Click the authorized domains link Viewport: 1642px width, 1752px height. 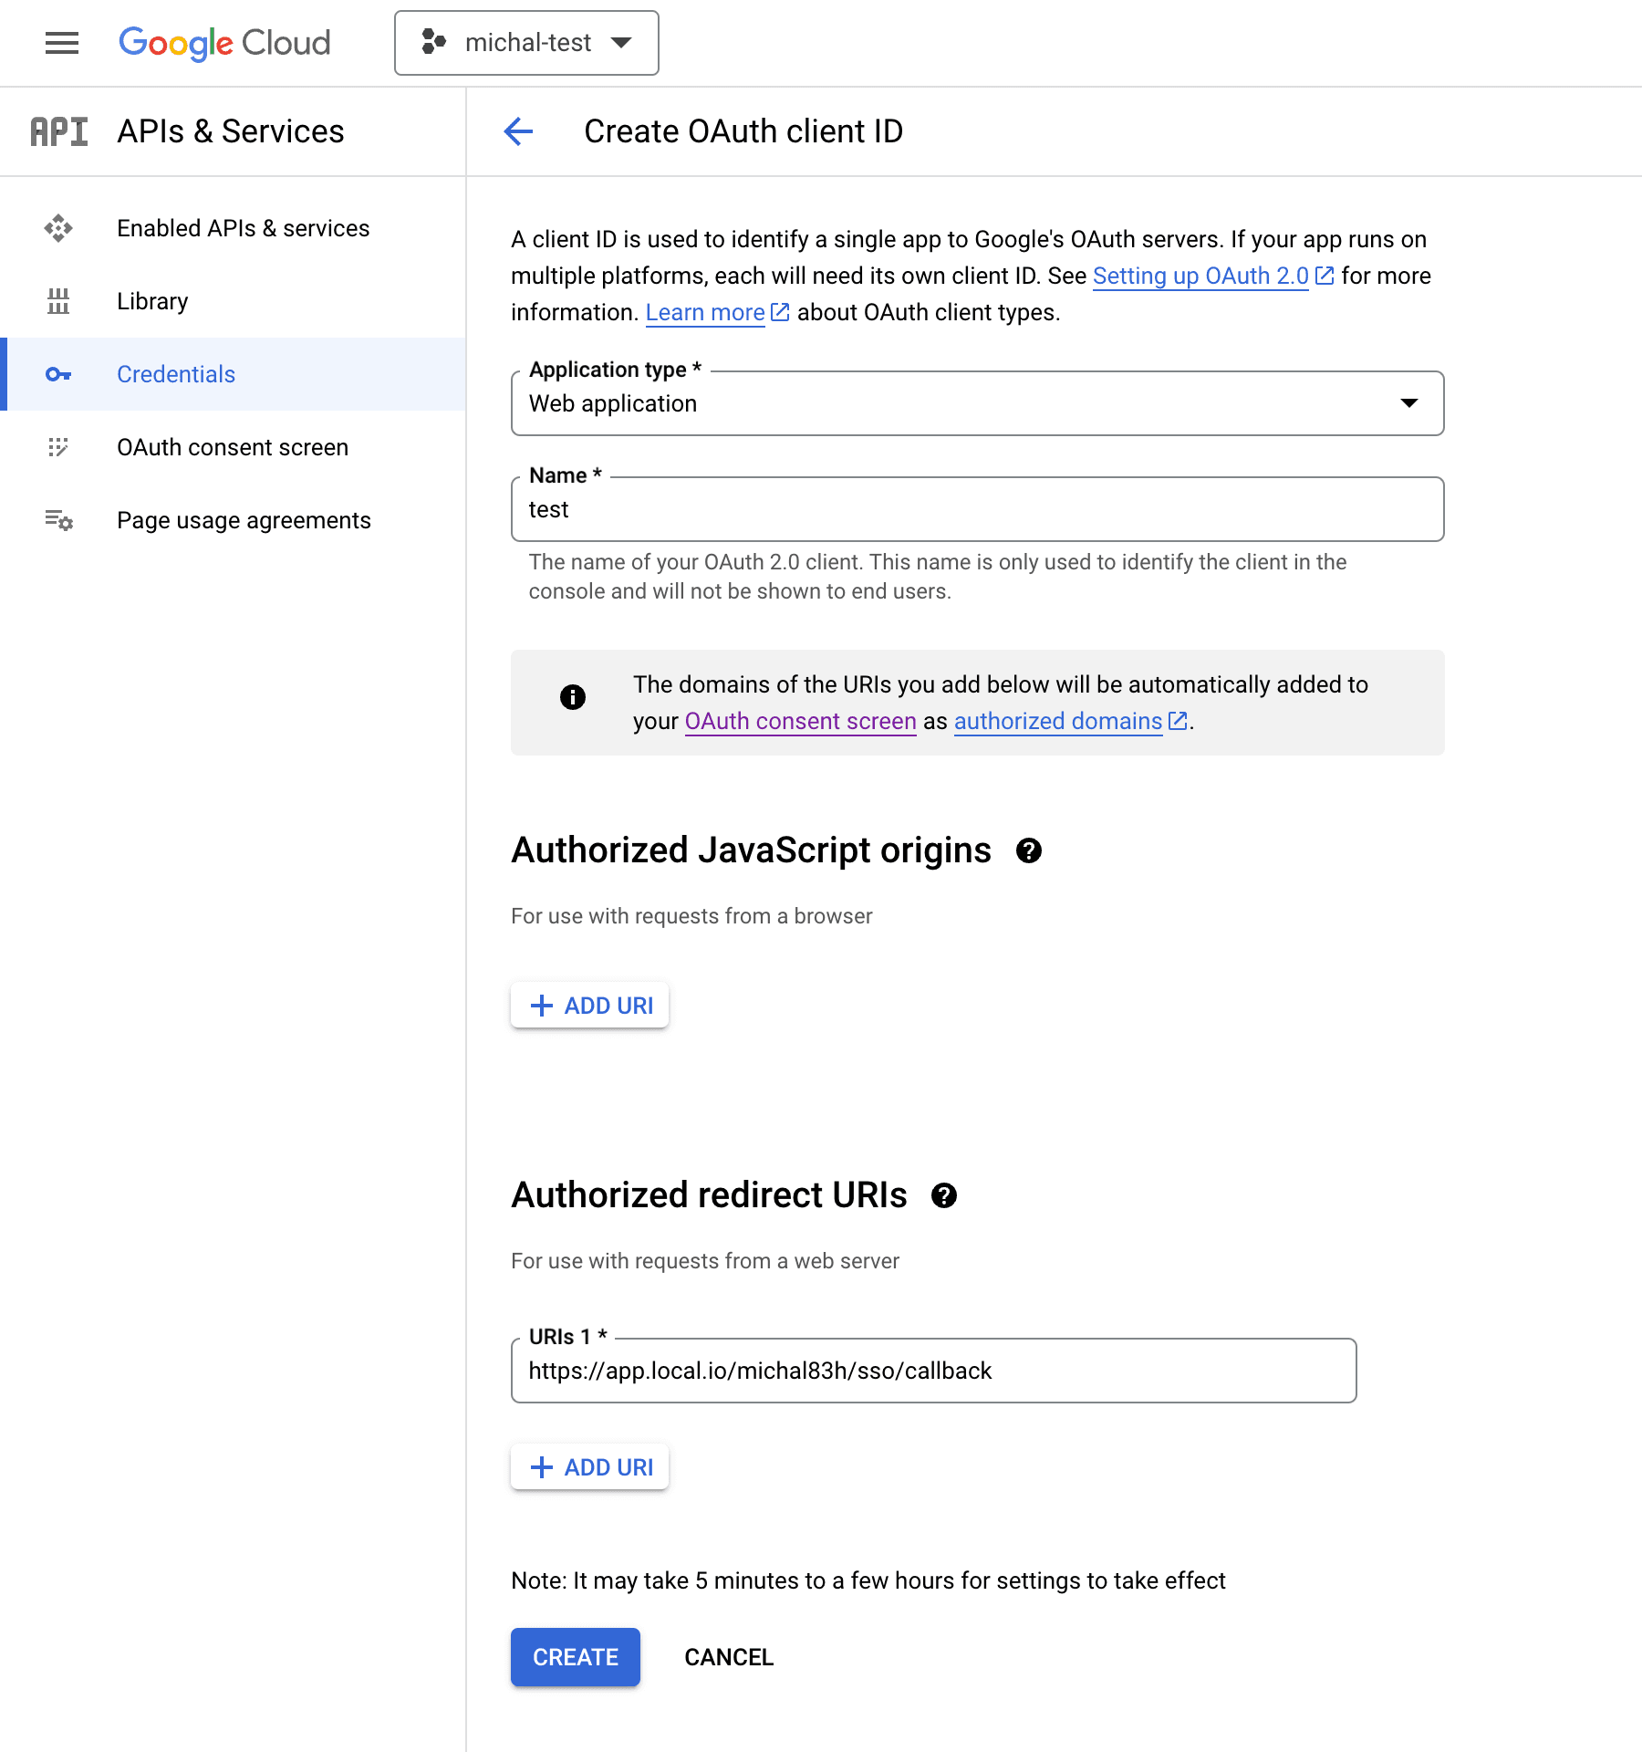tap(1058, 721)
